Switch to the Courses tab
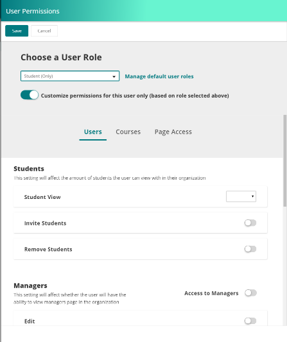This screenshot has width=287, height=342. pos(128,132)
